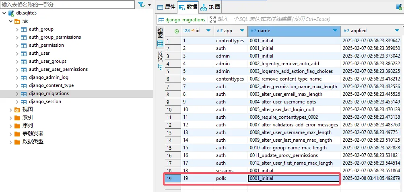
Task: Select django_session in the tree
Action: click(x=45, y=101)
